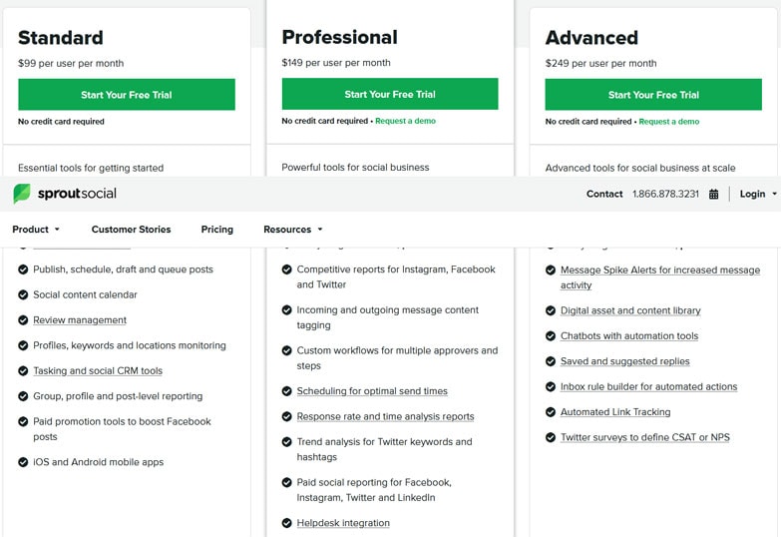Image resolution: width=781 pixels, height=537 pixels.
Task: Open the Resources dropdown menu
Action: (292, 230)
